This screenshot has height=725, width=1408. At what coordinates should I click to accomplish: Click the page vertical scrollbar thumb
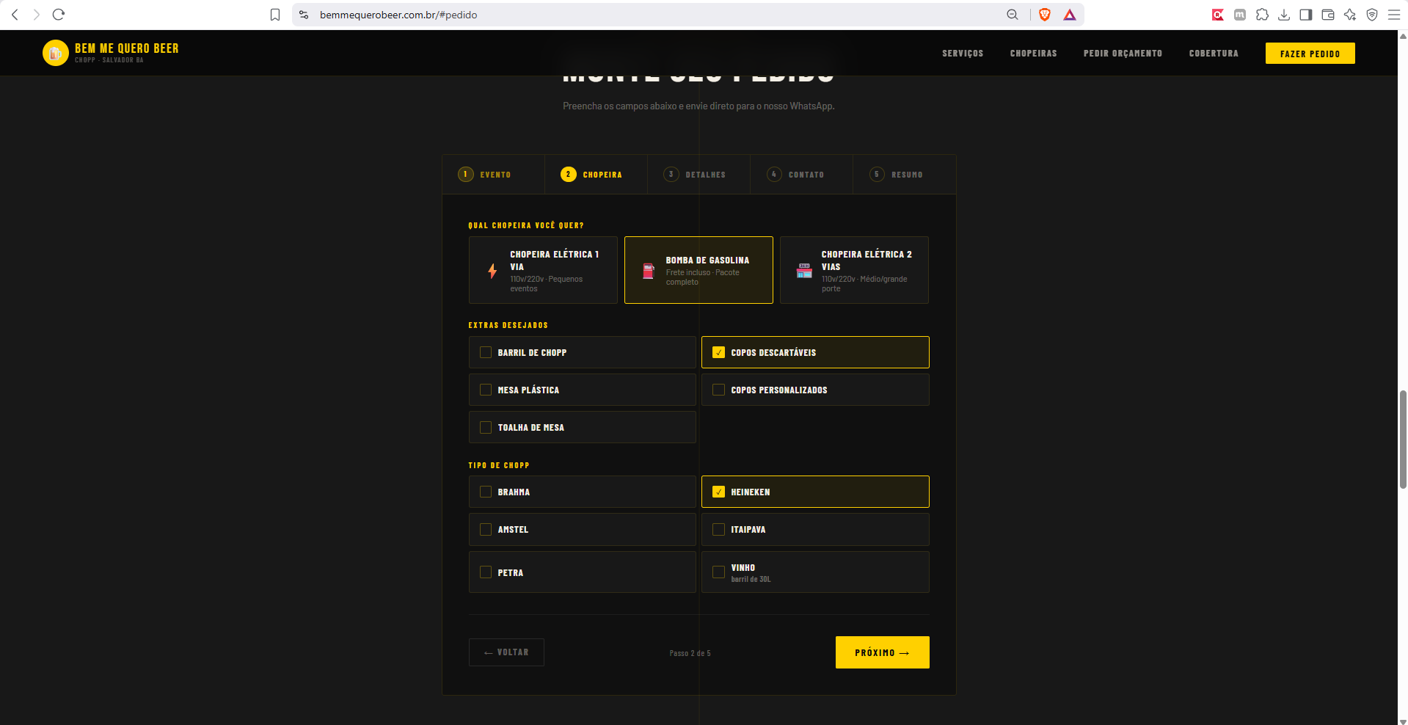pyautogui.click(x=1403, y=439)
